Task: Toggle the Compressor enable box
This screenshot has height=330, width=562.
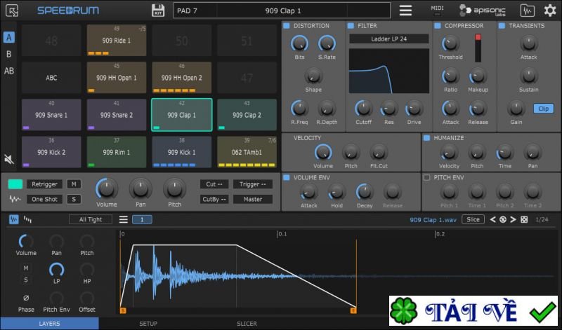Action: point(437,26)
